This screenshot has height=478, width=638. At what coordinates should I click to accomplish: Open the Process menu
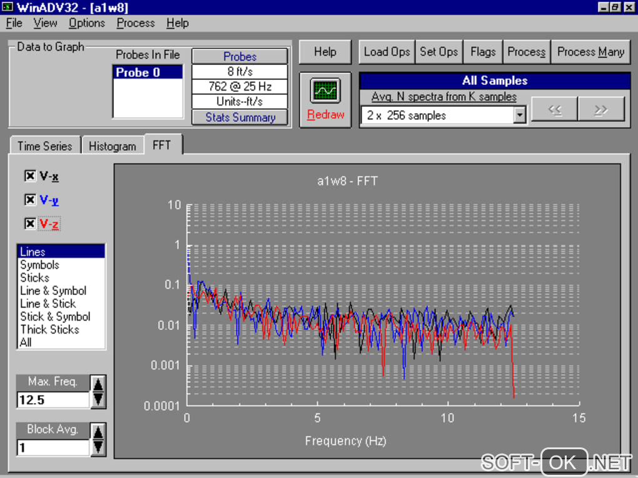click(x=135, y=23)
